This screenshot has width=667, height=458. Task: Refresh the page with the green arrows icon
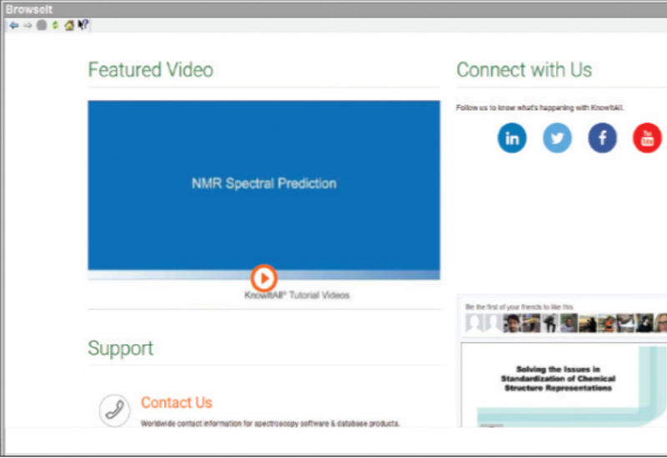coord(55,26)
